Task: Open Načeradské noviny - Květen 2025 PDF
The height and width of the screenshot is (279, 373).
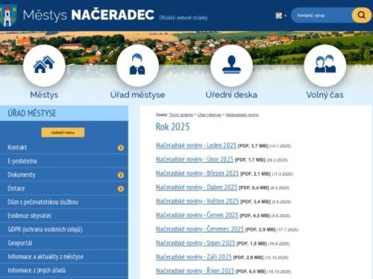Action: (x=197, y=201)
